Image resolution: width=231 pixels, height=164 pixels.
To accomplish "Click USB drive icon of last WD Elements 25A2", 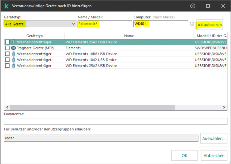I will click(13, 66).
